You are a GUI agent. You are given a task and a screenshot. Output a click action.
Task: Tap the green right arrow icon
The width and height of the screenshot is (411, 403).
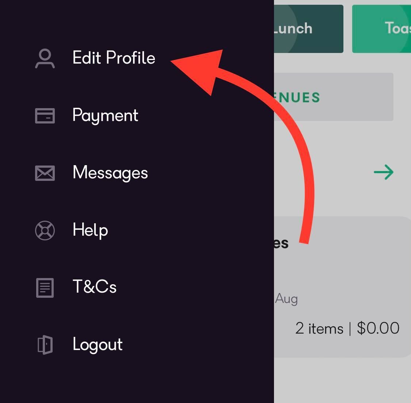tap(384, 172)
